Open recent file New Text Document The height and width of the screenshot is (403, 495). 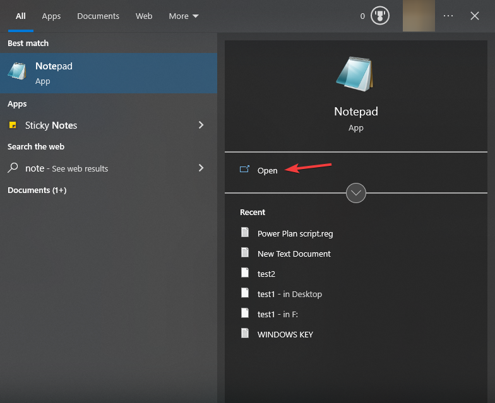pos(294,254)
